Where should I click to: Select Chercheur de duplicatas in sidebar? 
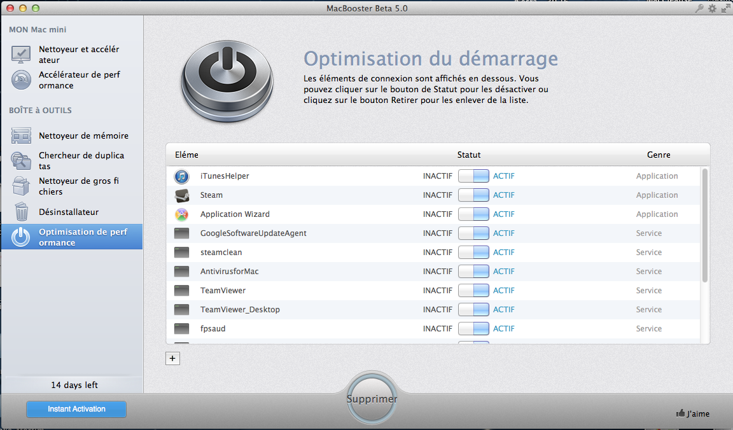point(81,161)
